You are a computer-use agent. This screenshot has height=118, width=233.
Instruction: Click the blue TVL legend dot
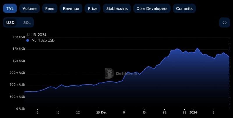tap(28, 40)
